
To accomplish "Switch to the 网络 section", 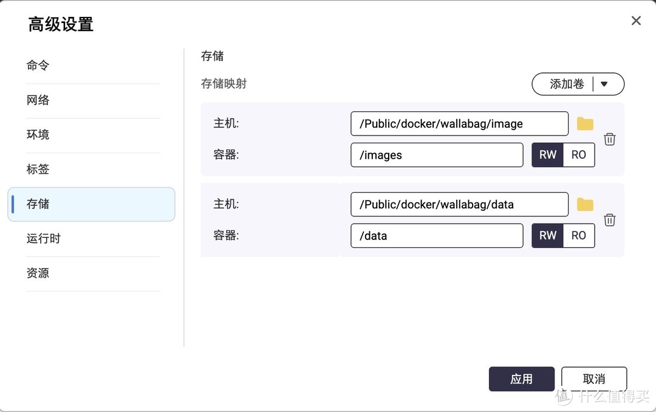I will (38, 100).
